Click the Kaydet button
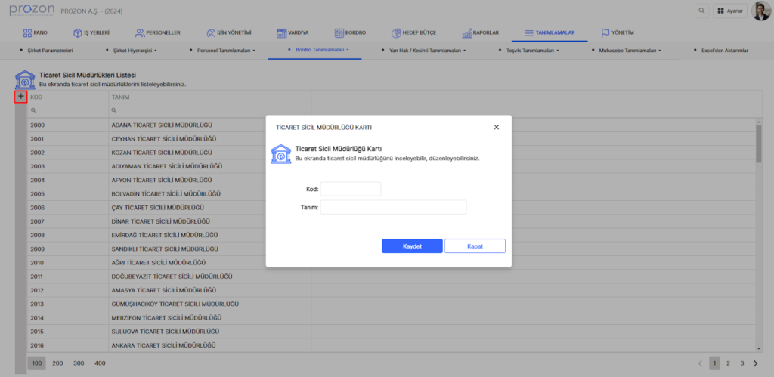 [x=411, y=246]
